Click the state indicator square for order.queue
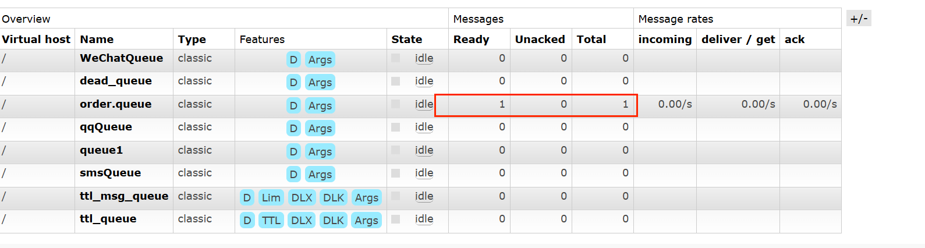This screenshot has width=925, height=248. tap(396, 104)
